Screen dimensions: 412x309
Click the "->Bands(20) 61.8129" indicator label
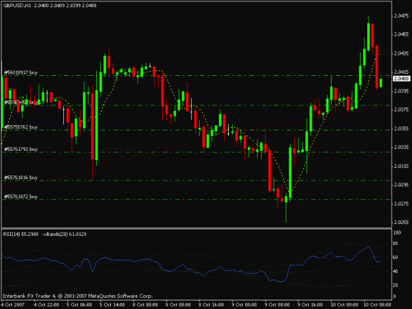[x=64, y=234]
